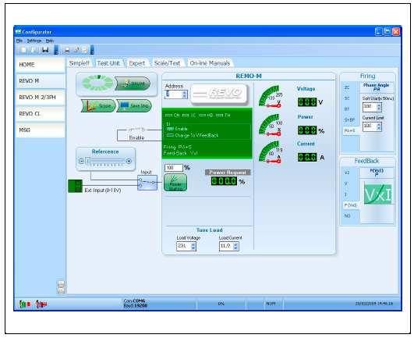The width and height of the screenshot is (414, 338).
Task: Click the Current analog gauge
Action: pos(271,152)
